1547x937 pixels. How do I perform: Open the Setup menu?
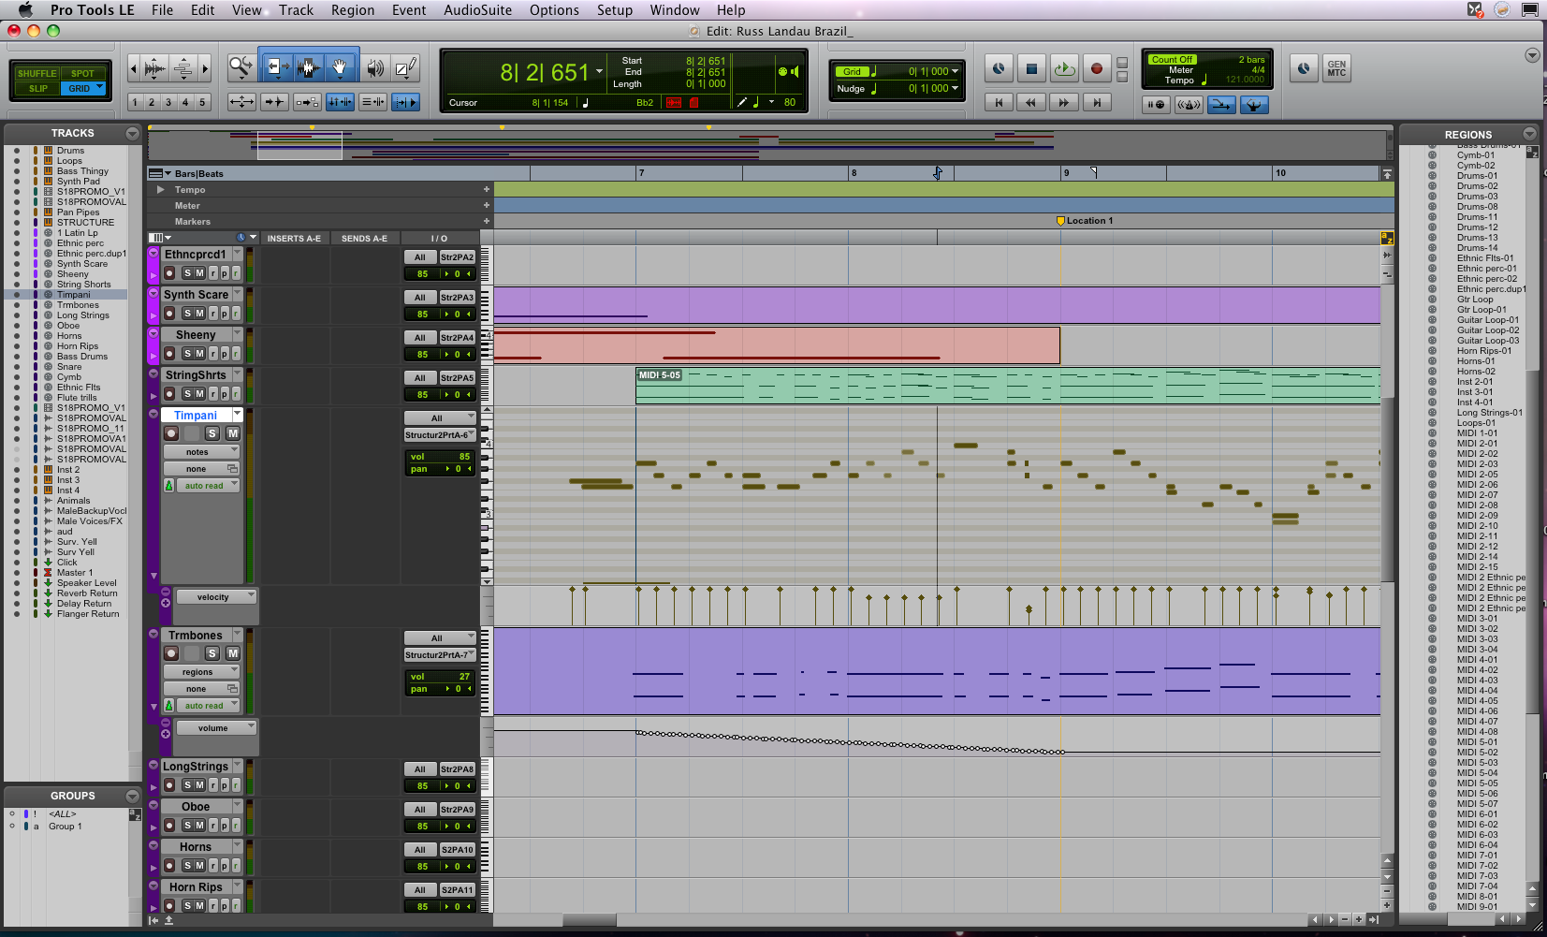coord(615,10)
